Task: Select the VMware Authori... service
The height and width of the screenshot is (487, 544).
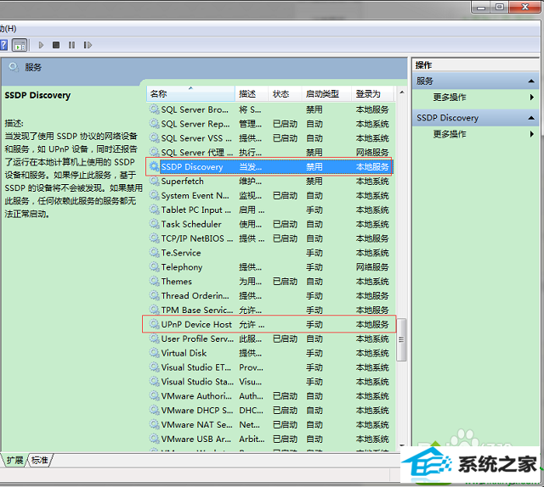Action: click(270, 396)
